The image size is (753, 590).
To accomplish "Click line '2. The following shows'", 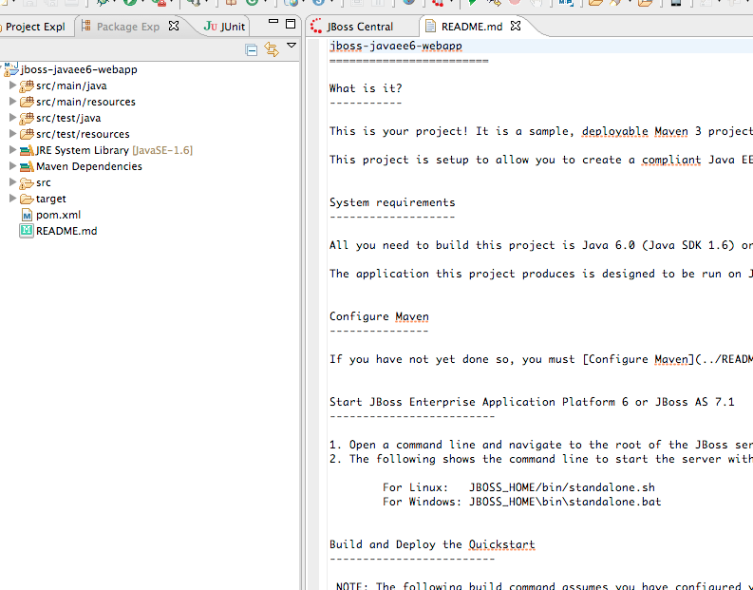I will (x=541, y=459).
